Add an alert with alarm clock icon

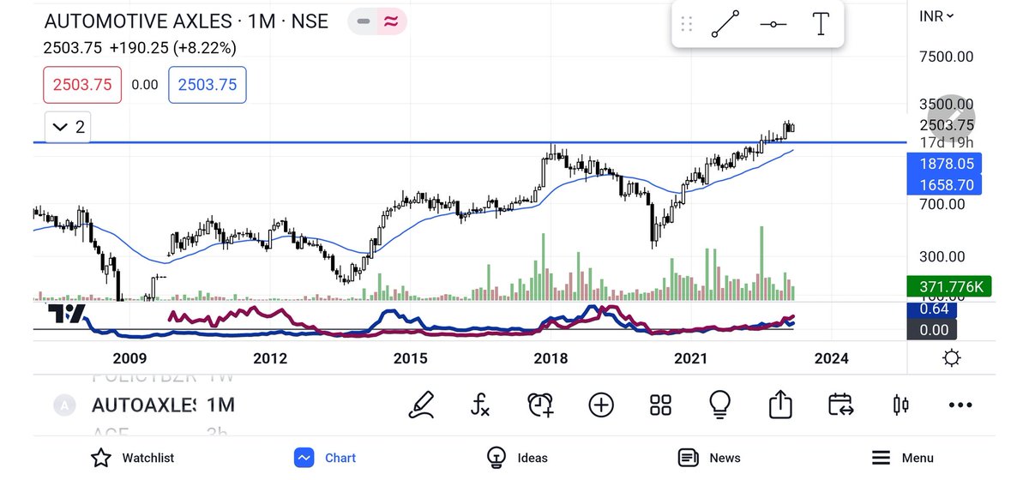(541, 404)
